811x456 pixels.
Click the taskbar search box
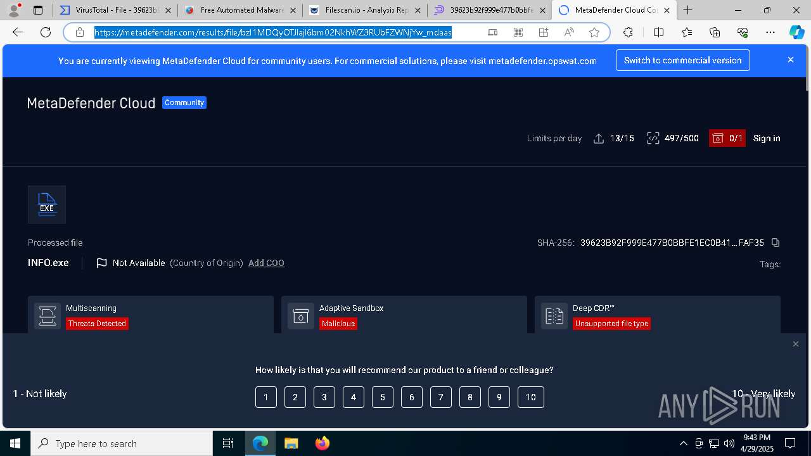tap(122, 443)
